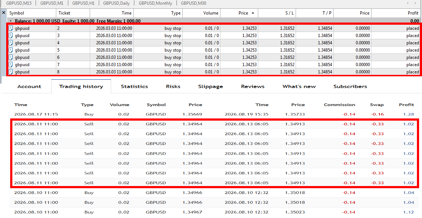Click 'placed' status of ticket 8

413,72
